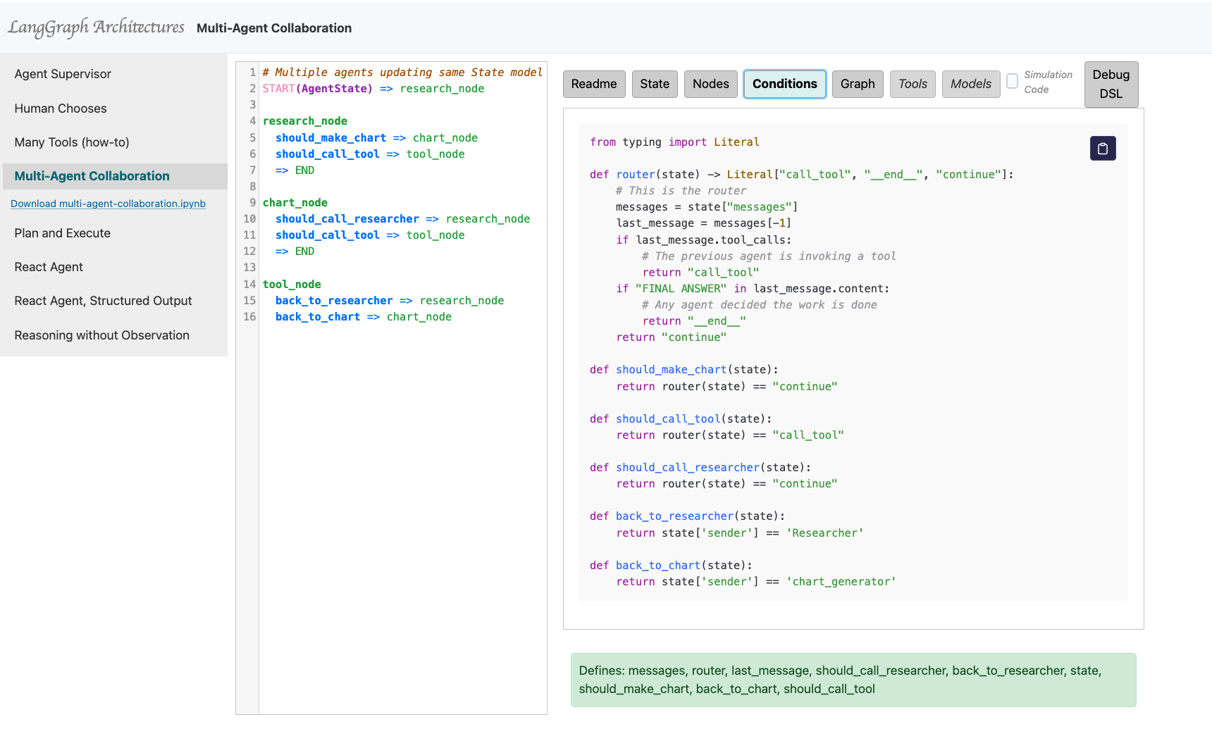
Task: Open Many Tools (how-to) example
Action: pyautogui.click(x=72, y=142)
